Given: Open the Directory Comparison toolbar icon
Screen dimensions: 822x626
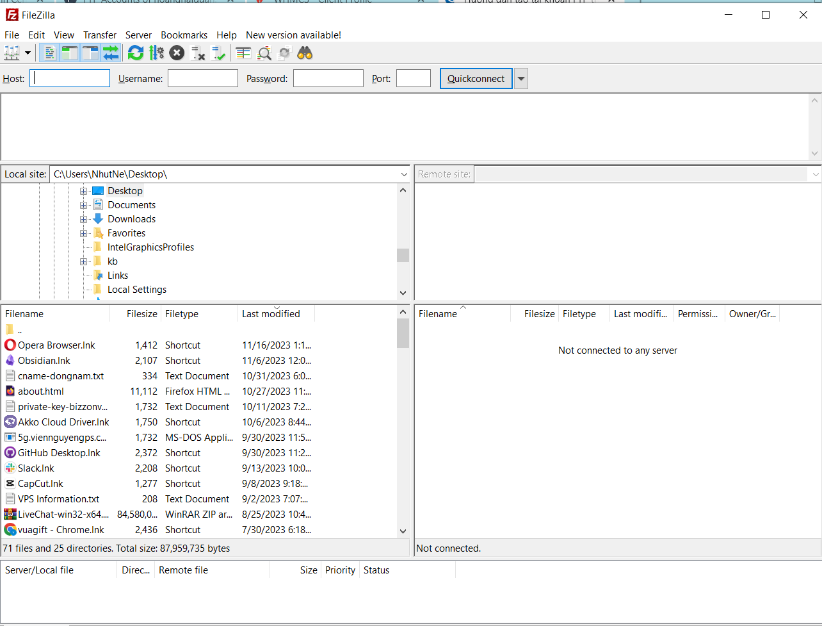Looking at the screenshot, I should point(264,53).
